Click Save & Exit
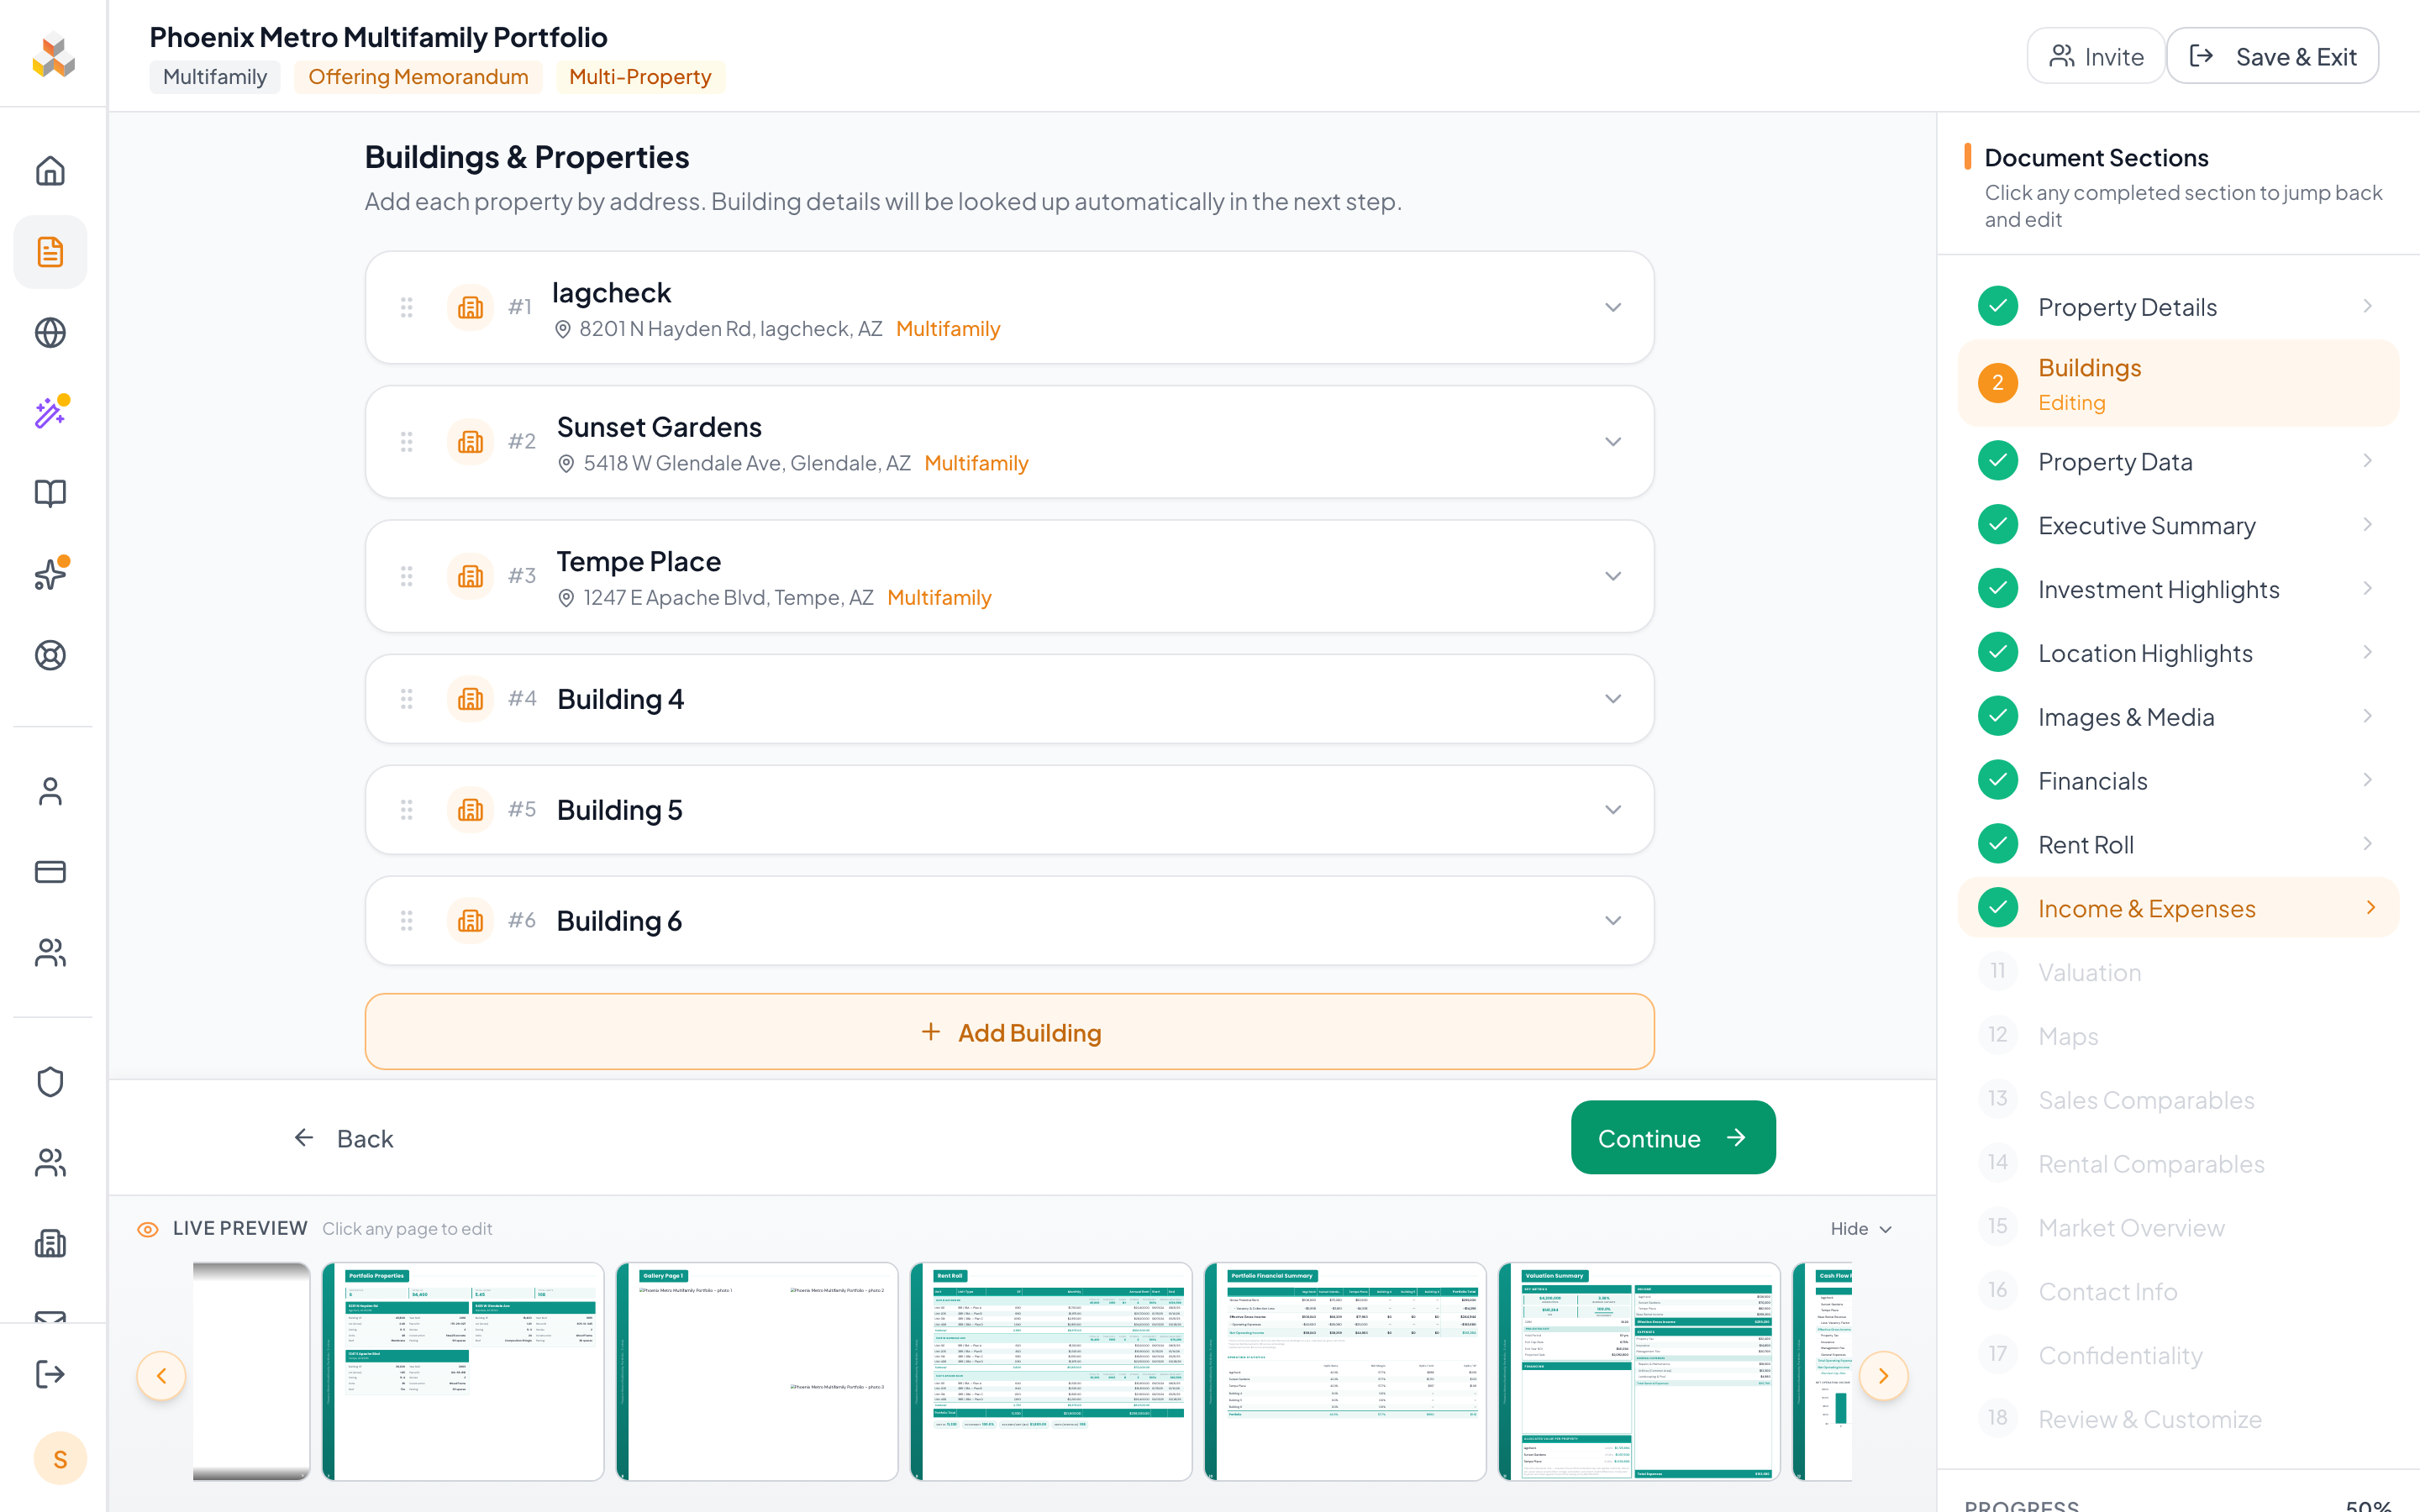 tap(2272, 56)
